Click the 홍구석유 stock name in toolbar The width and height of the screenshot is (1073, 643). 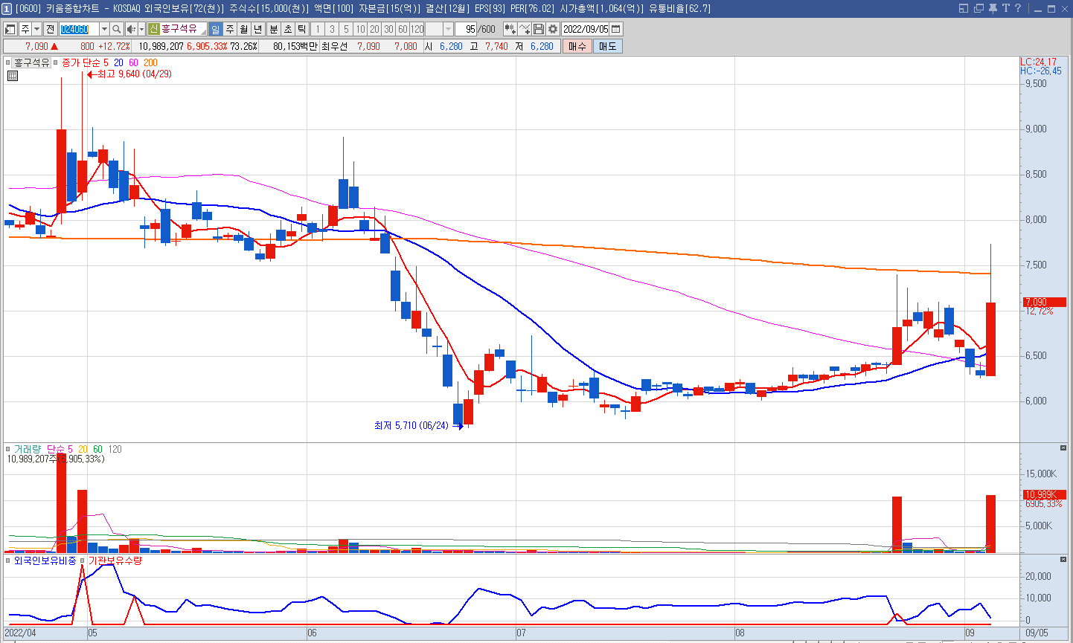(x=179, y=29)
